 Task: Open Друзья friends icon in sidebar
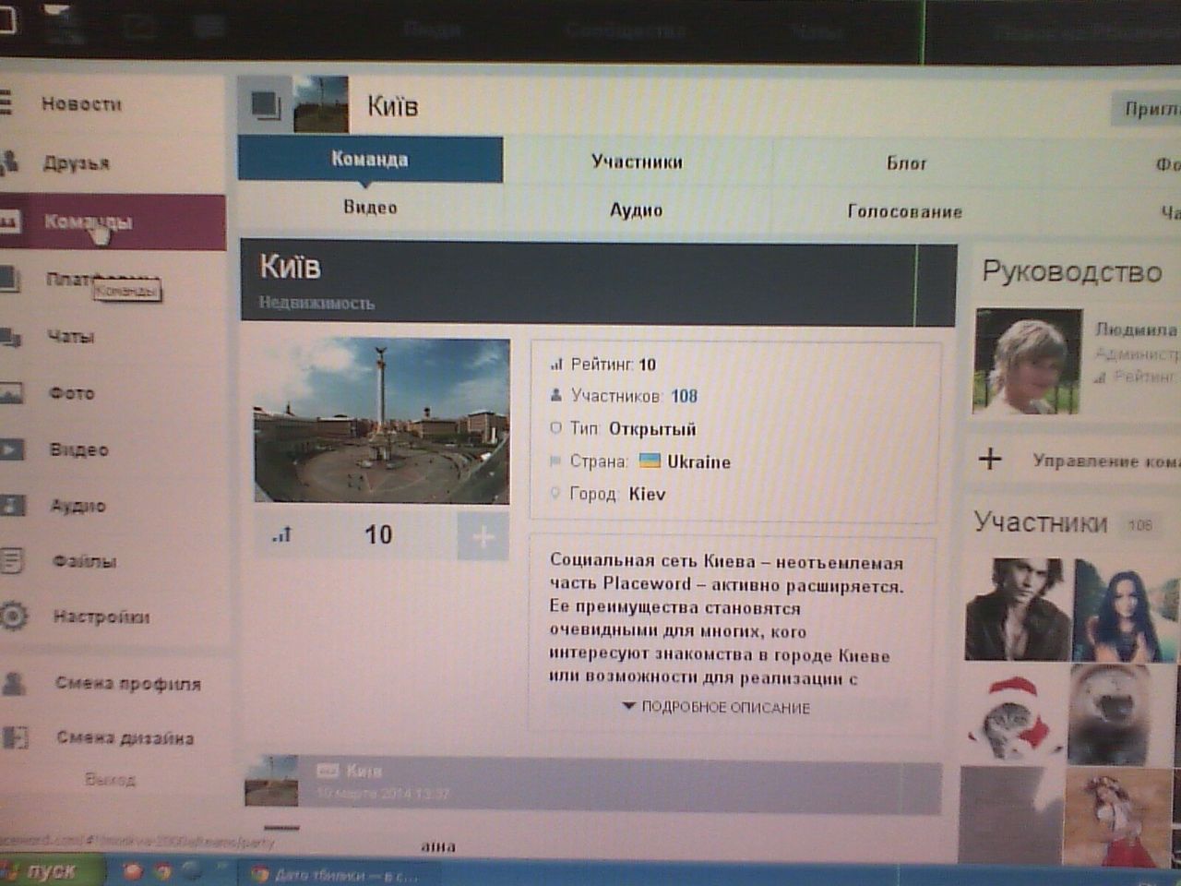tap(9, 162)
